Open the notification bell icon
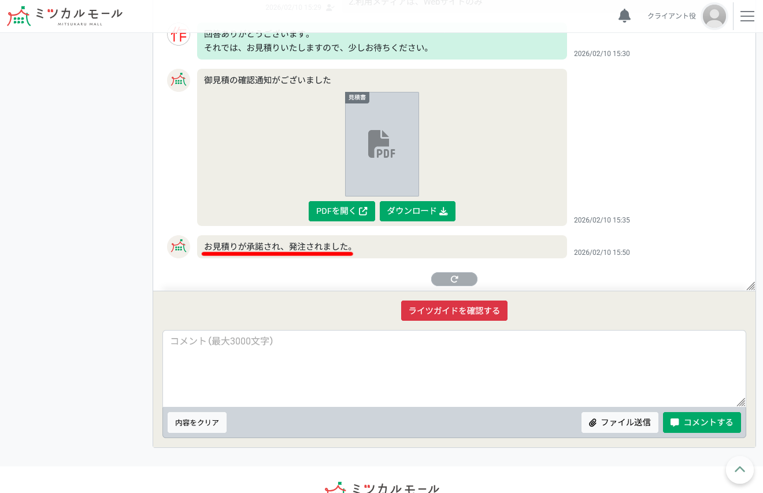The image size is (763, 493). (x=624, y=16)
